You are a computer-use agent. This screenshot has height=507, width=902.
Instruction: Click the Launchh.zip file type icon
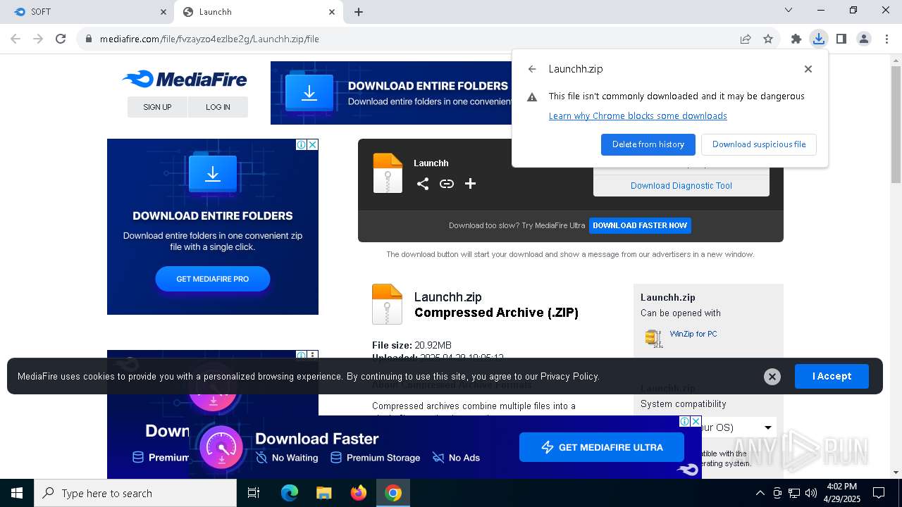(387, 304)
